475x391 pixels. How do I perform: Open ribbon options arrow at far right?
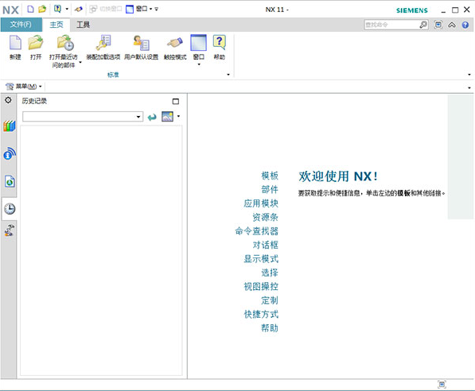click(469, 75)
